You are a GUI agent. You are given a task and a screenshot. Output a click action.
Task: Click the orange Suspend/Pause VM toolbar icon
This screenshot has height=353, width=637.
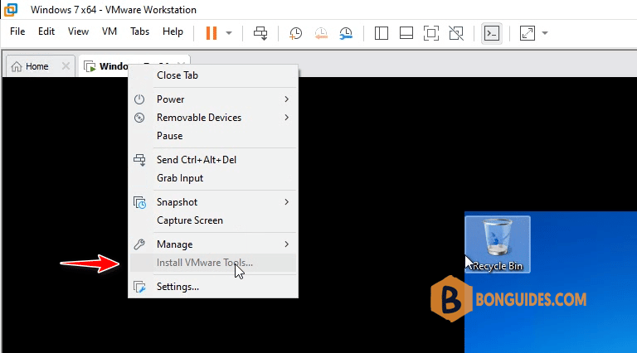click(x=212, y=33)
